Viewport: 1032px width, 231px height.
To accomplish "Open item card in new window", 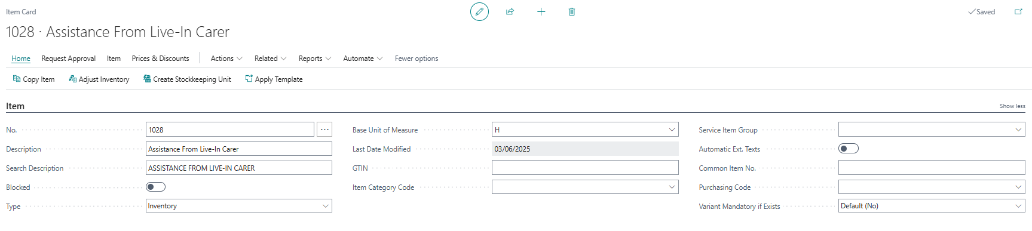I will tap(1018, 11).
